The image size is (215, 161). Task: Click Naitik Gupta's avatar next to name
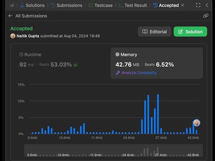[x=13, y=36]
